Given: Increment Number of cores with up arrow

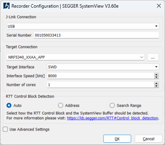Looking at the screenshot, I should 156,84.
